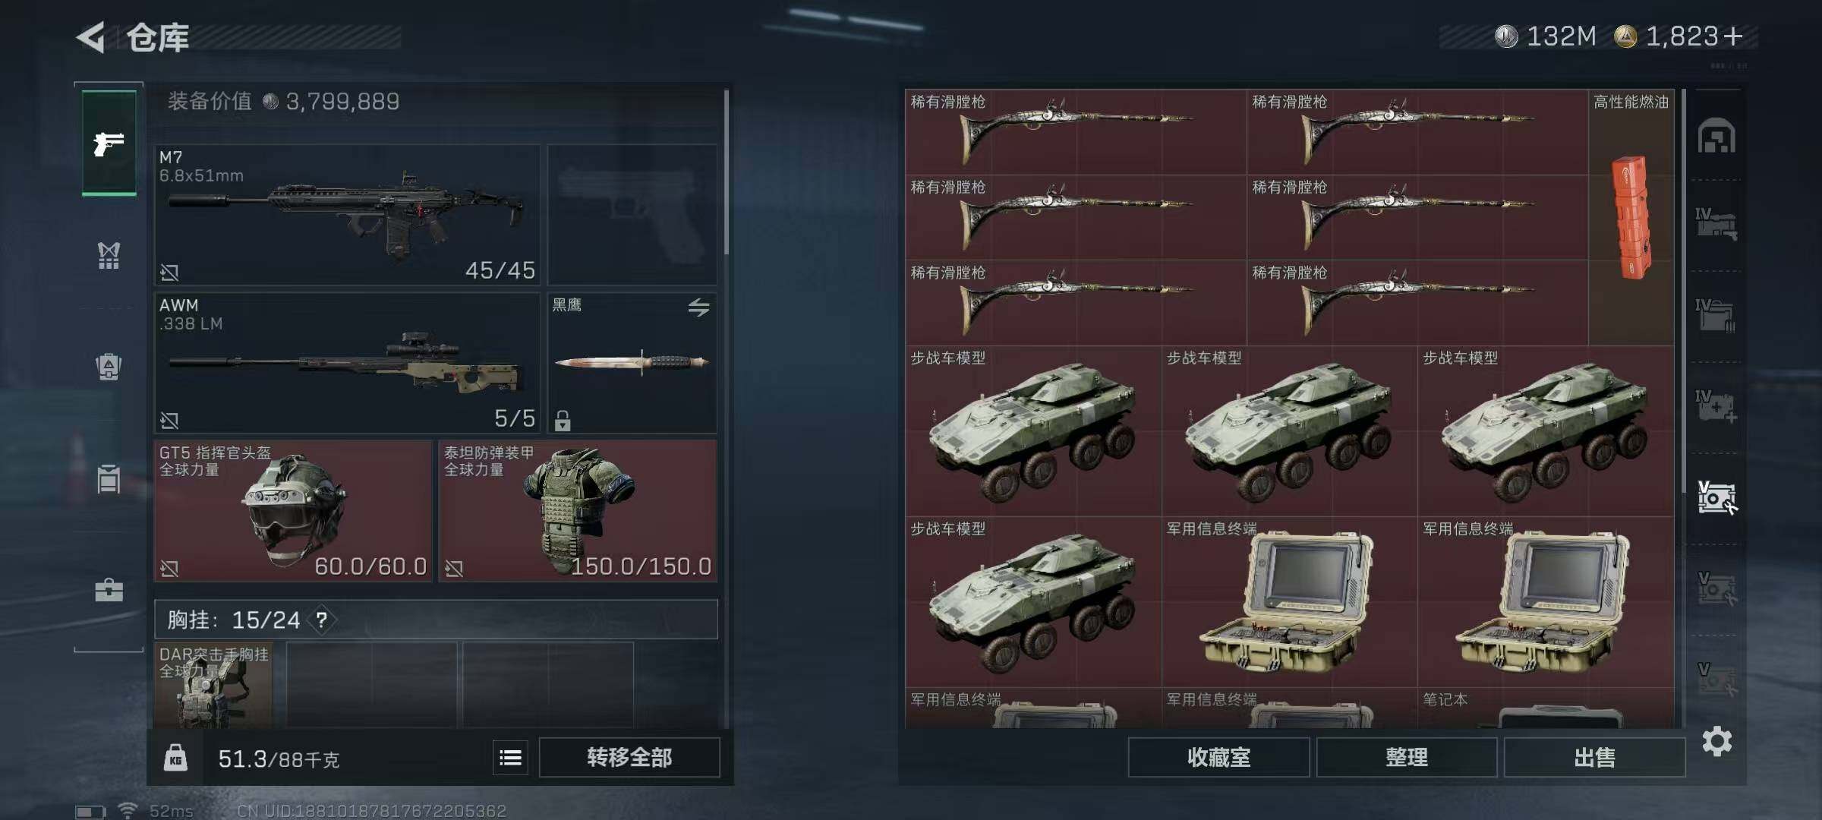Open the briefcase safe box icon
This screenshot has width=1822, height=820.
(109, 590)
